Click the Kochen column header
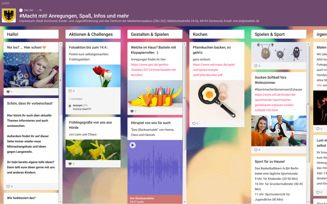The width and height of the screenshot is (327, 204). [200, 34]
